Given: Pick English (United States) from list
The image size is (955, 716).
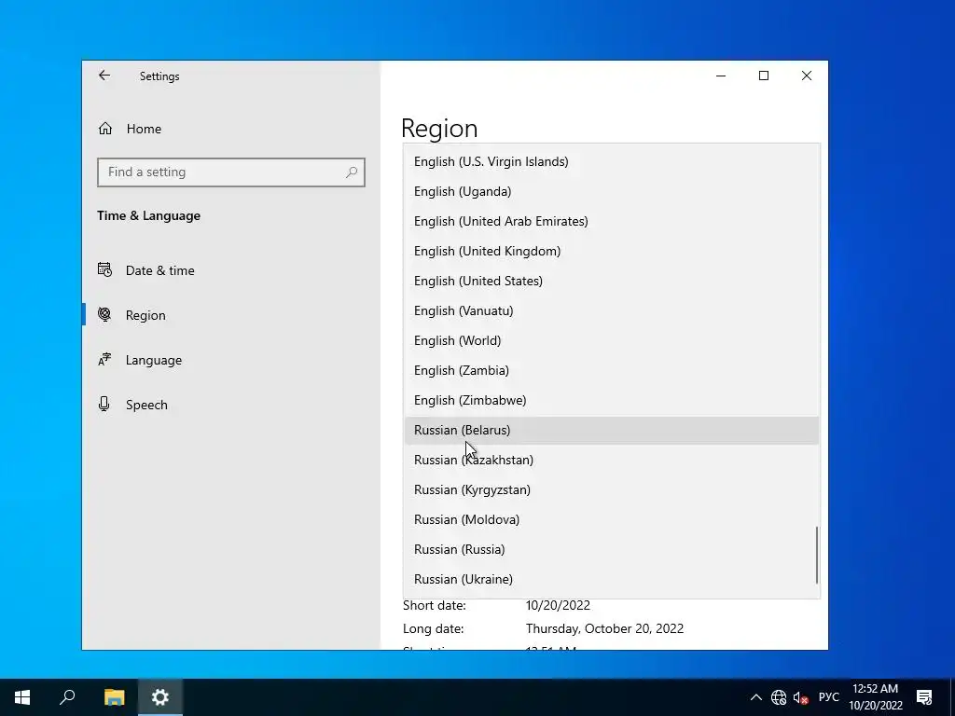Looking at the screenshot, I should pyautogui.click(x=612, y=281).
